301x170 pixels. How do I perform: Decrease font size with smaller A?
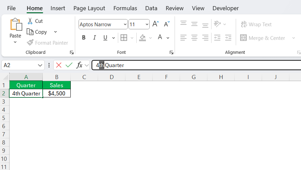click(167, 24)
